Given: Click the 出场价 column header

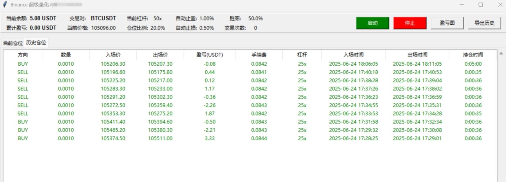Looking at the screenshot, I should pyautogui.click(x=160, y=55).
